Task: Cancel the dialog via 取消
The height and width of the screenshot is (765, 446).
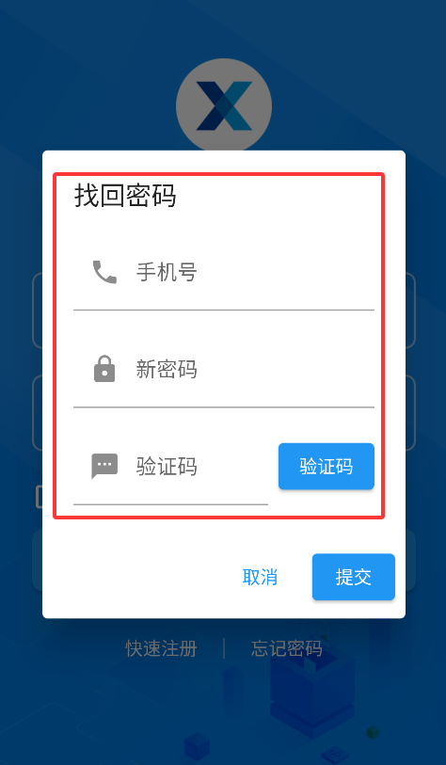Action: point(260,577)
